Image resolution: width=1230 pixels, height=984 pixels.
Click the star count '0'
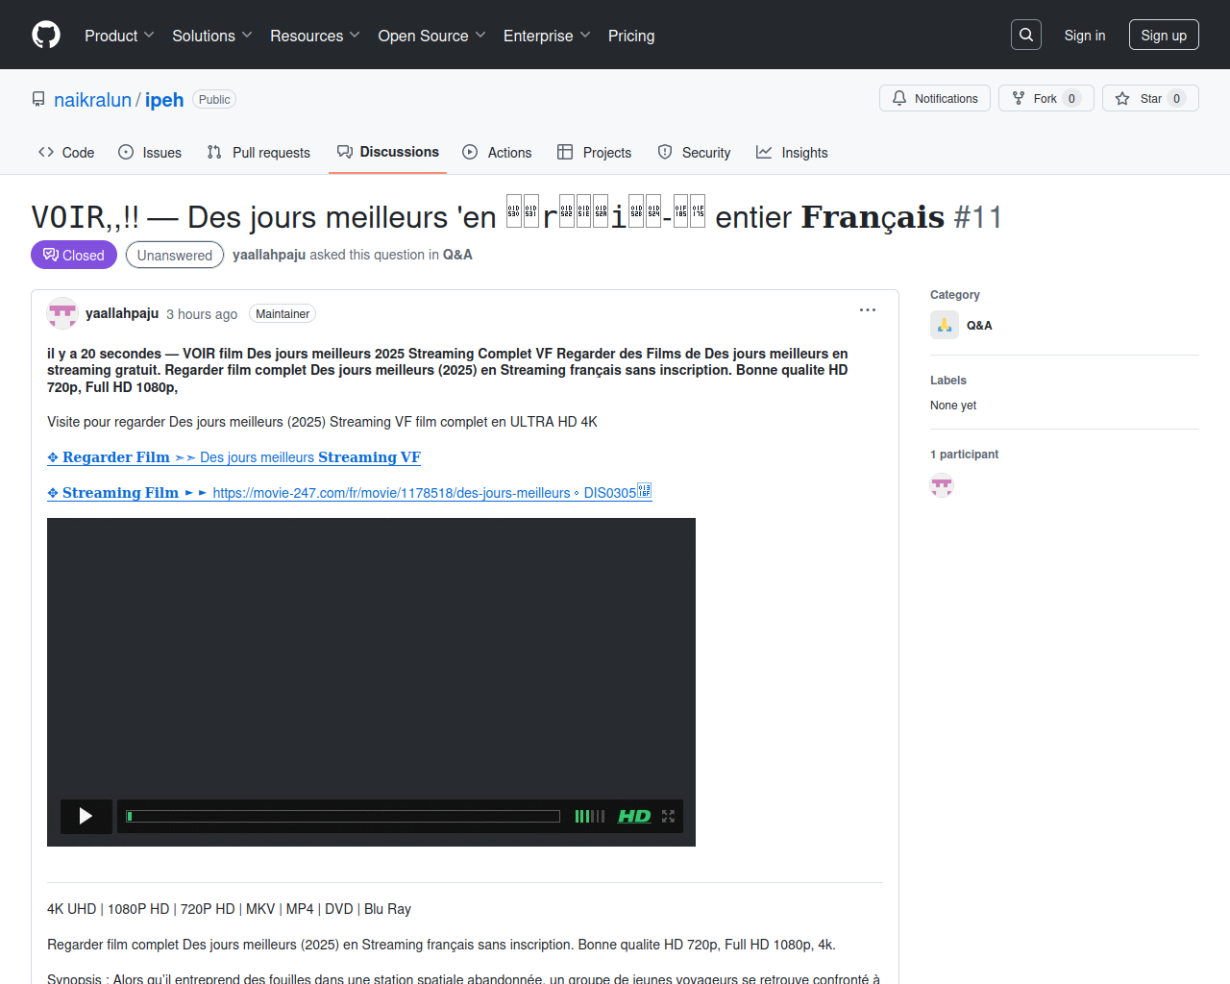pyautogui.click(x=1176, y=98)
